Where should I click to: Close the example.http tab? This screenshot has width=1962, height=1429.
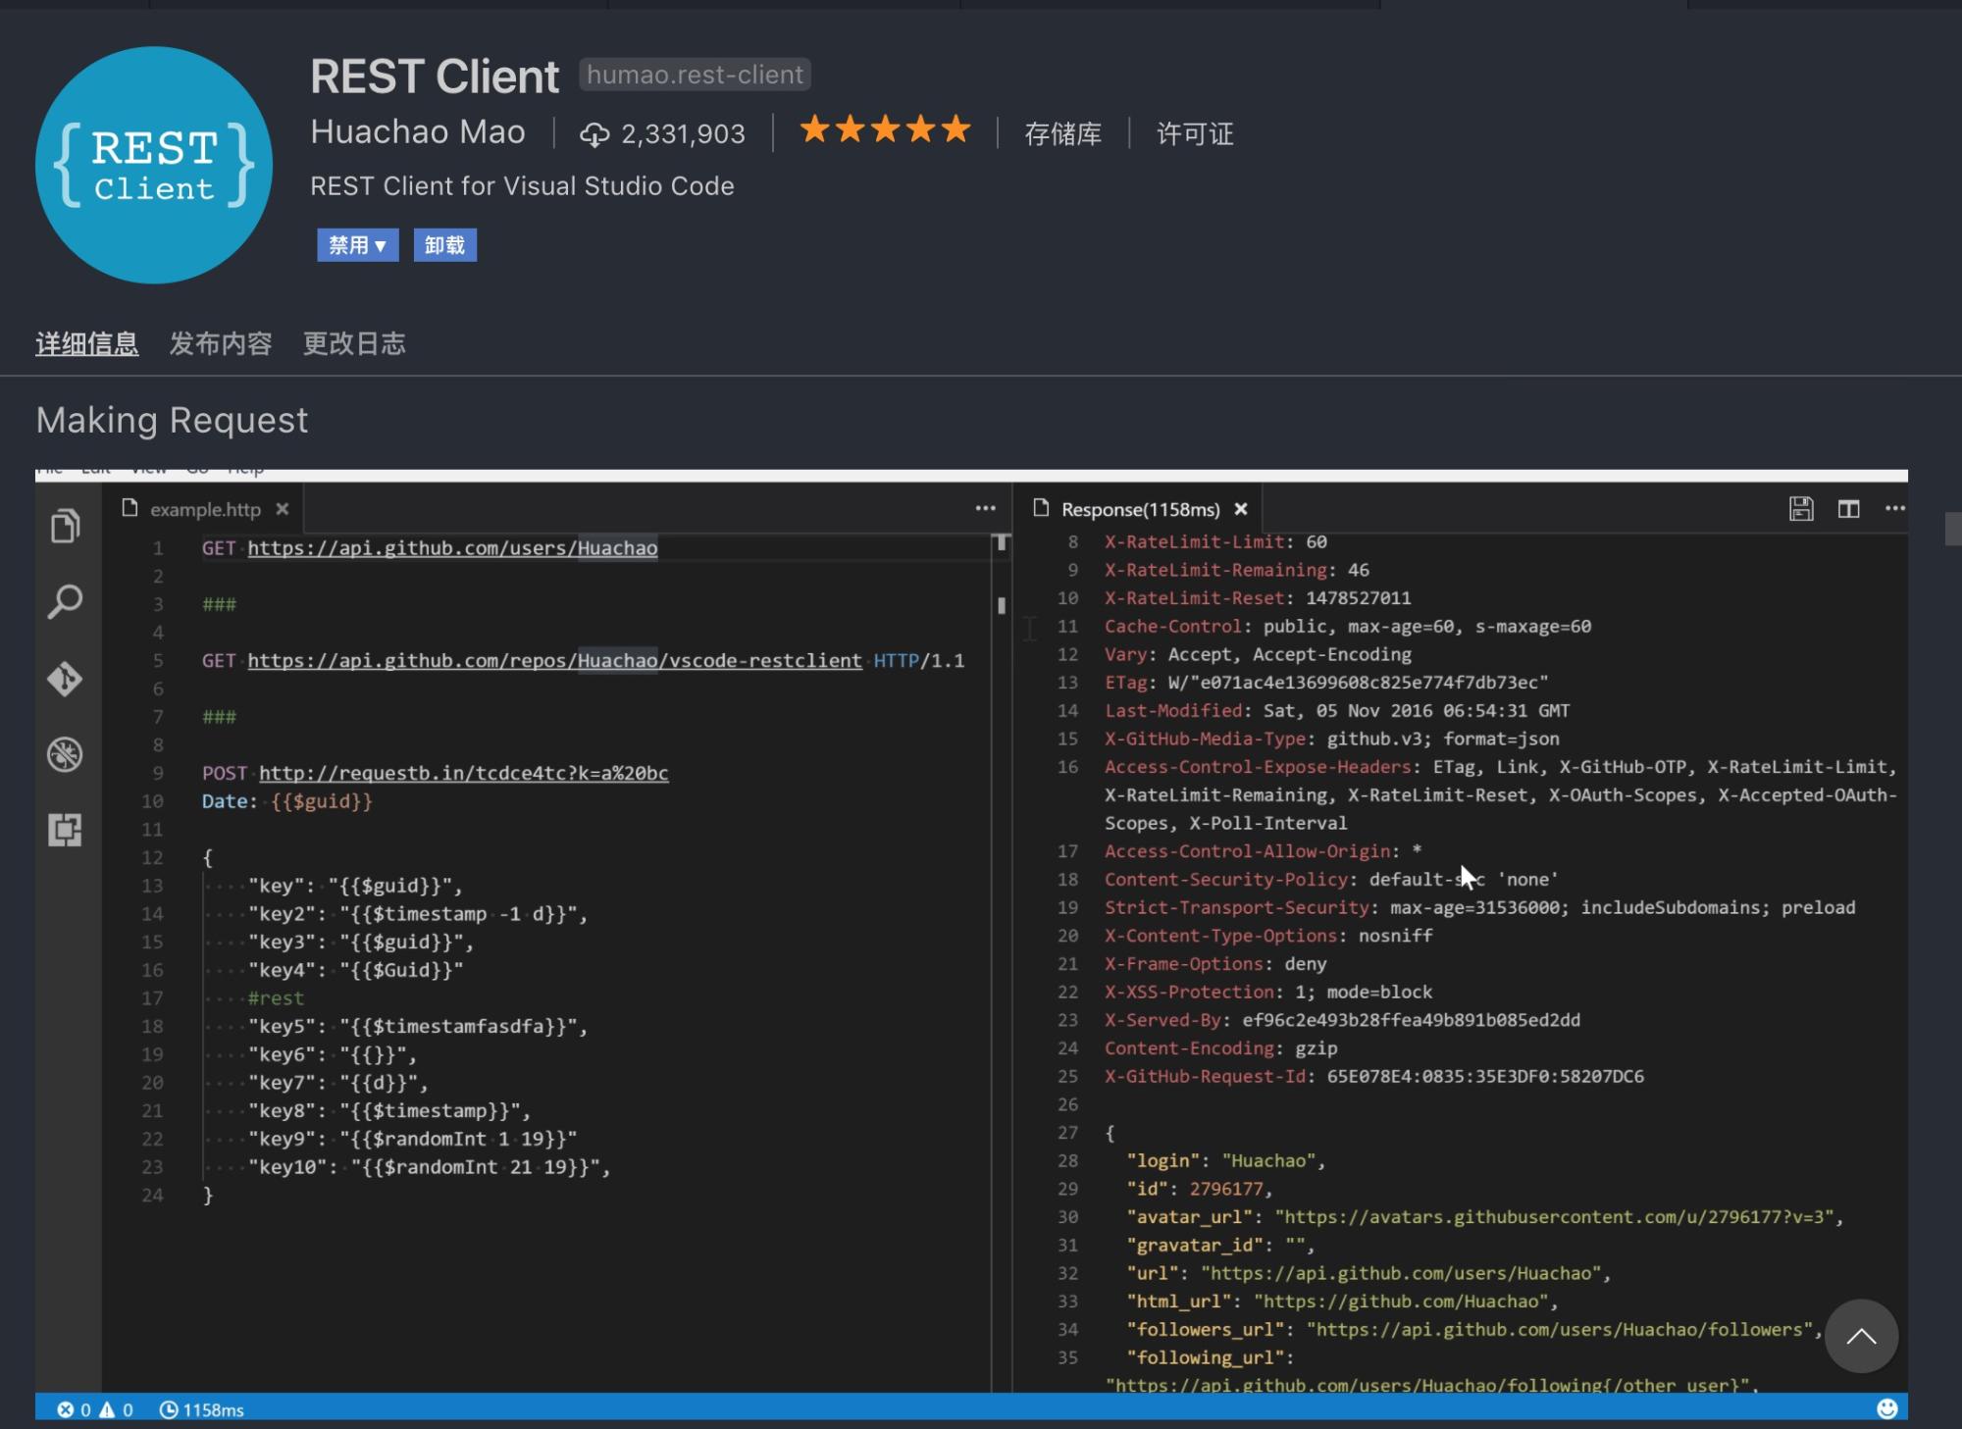click(283, 509)
